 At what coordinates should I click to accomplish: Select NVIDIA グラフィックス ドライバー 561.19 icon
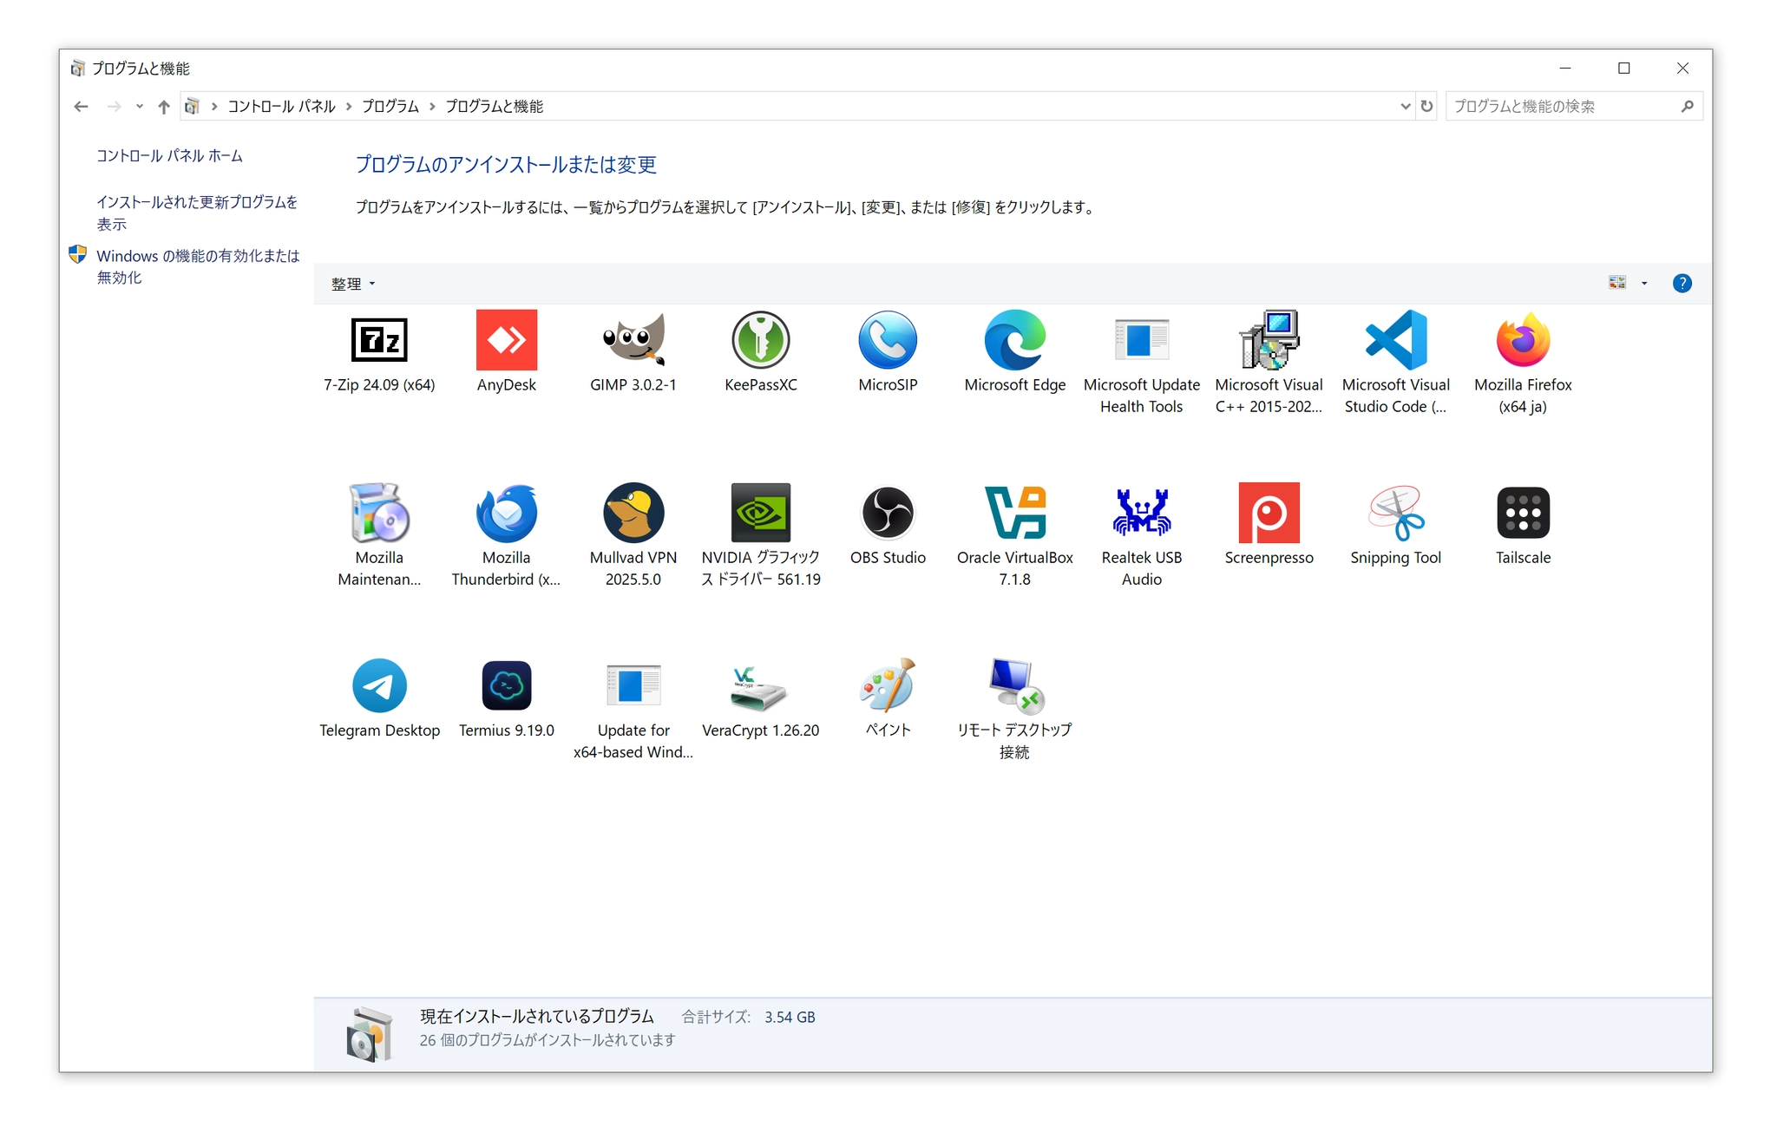tap(761, 513)
